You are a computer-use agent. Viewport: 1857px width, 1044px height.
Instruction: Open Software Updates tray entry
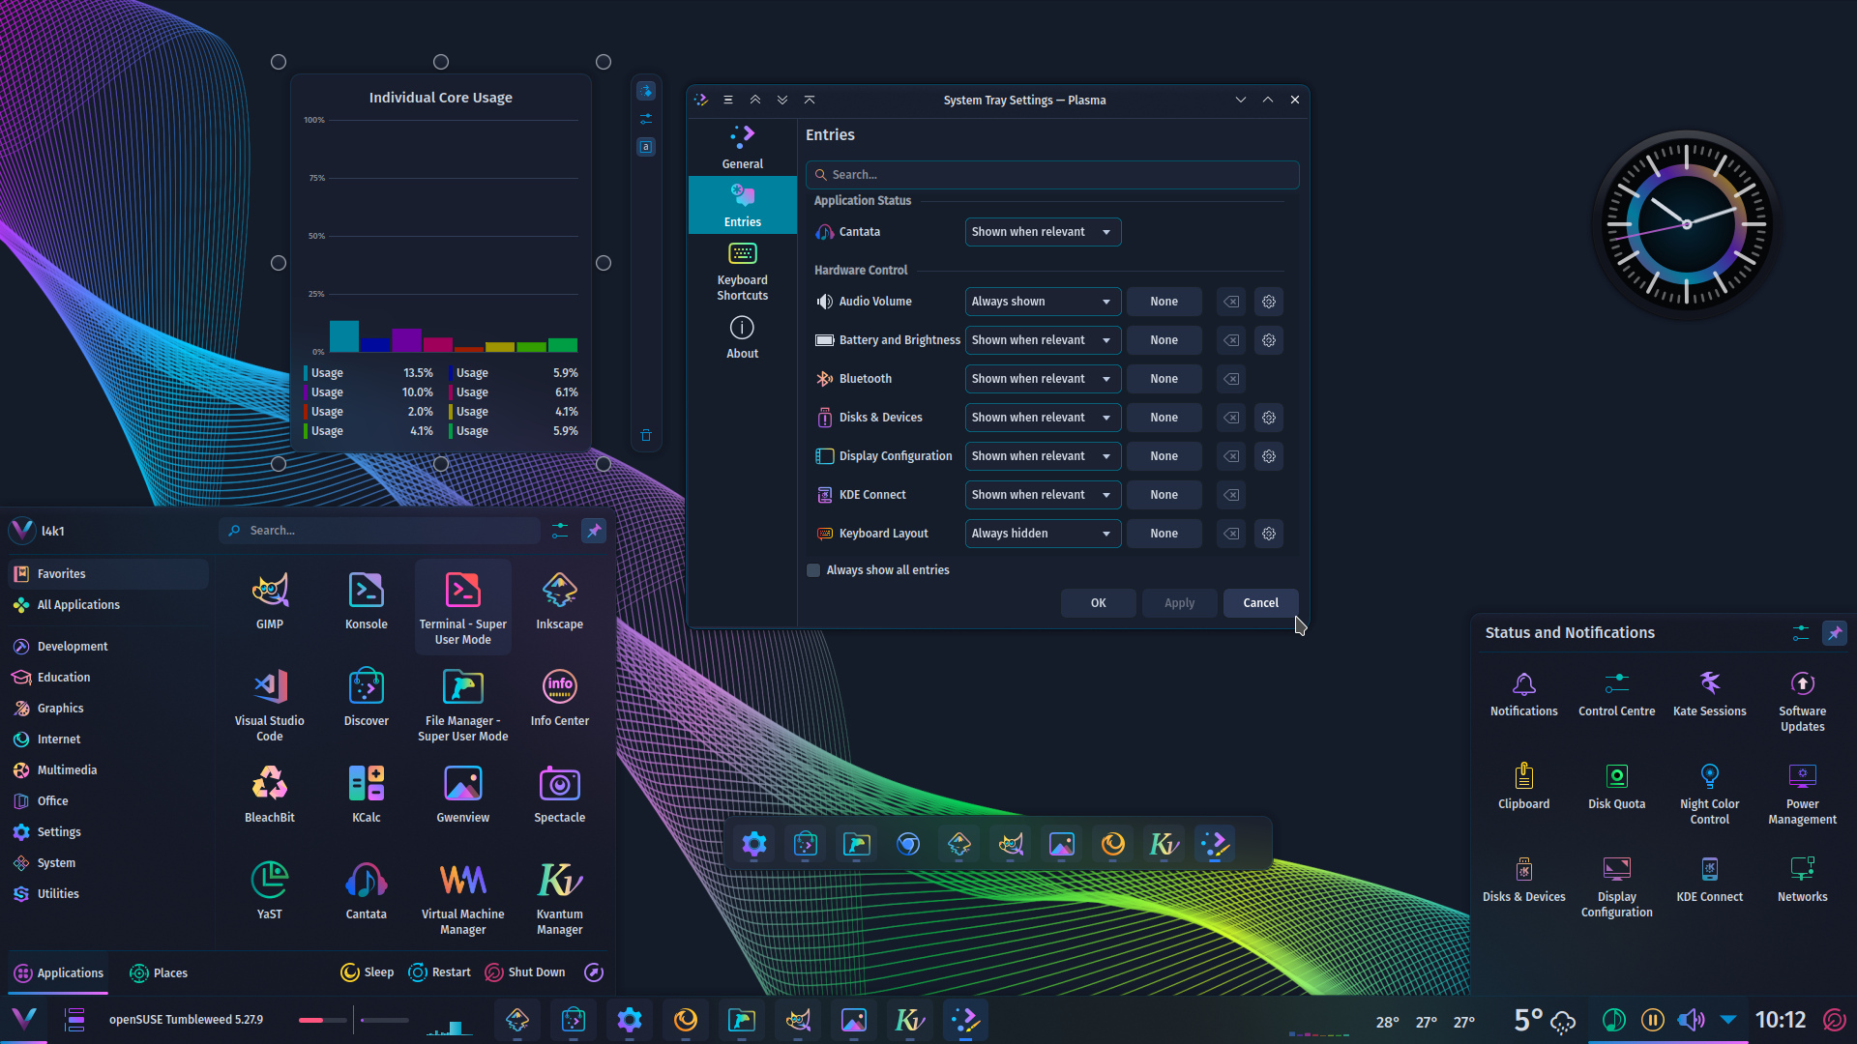[1803, 702]
